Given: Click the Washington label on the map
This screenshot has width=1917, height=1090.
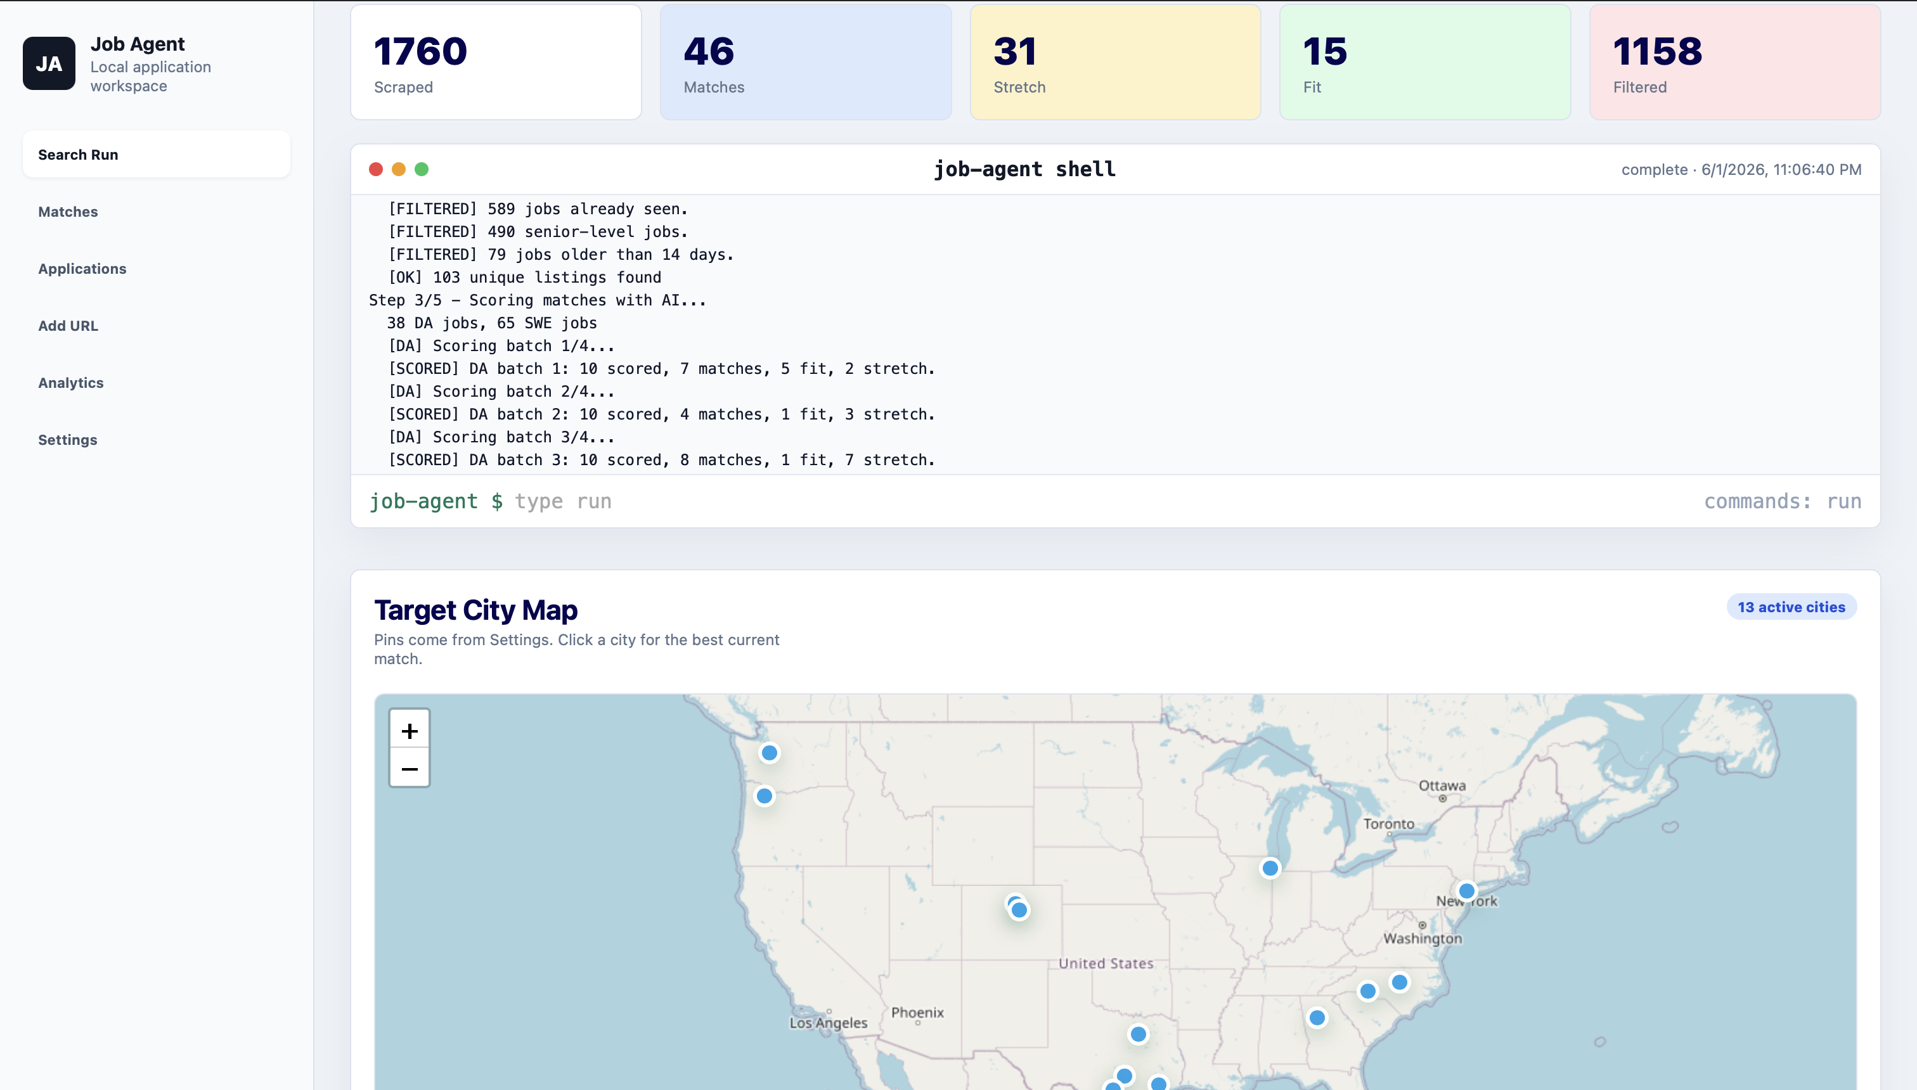Looking at the screenshot, I should click(1422, 939).
